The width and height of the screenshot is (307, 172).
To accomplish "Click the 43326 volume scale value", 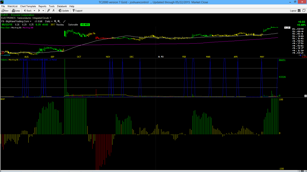I will pyautogui.click(x=282, y=77).
